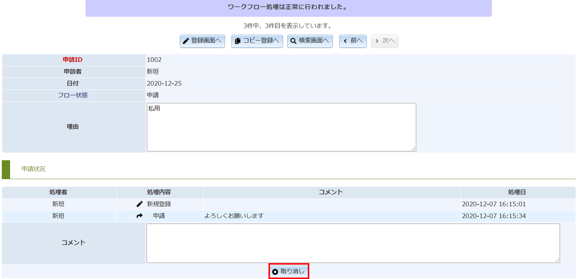Click the 申請者 value 新垣
578x279 pixels.
pos(153,71)
